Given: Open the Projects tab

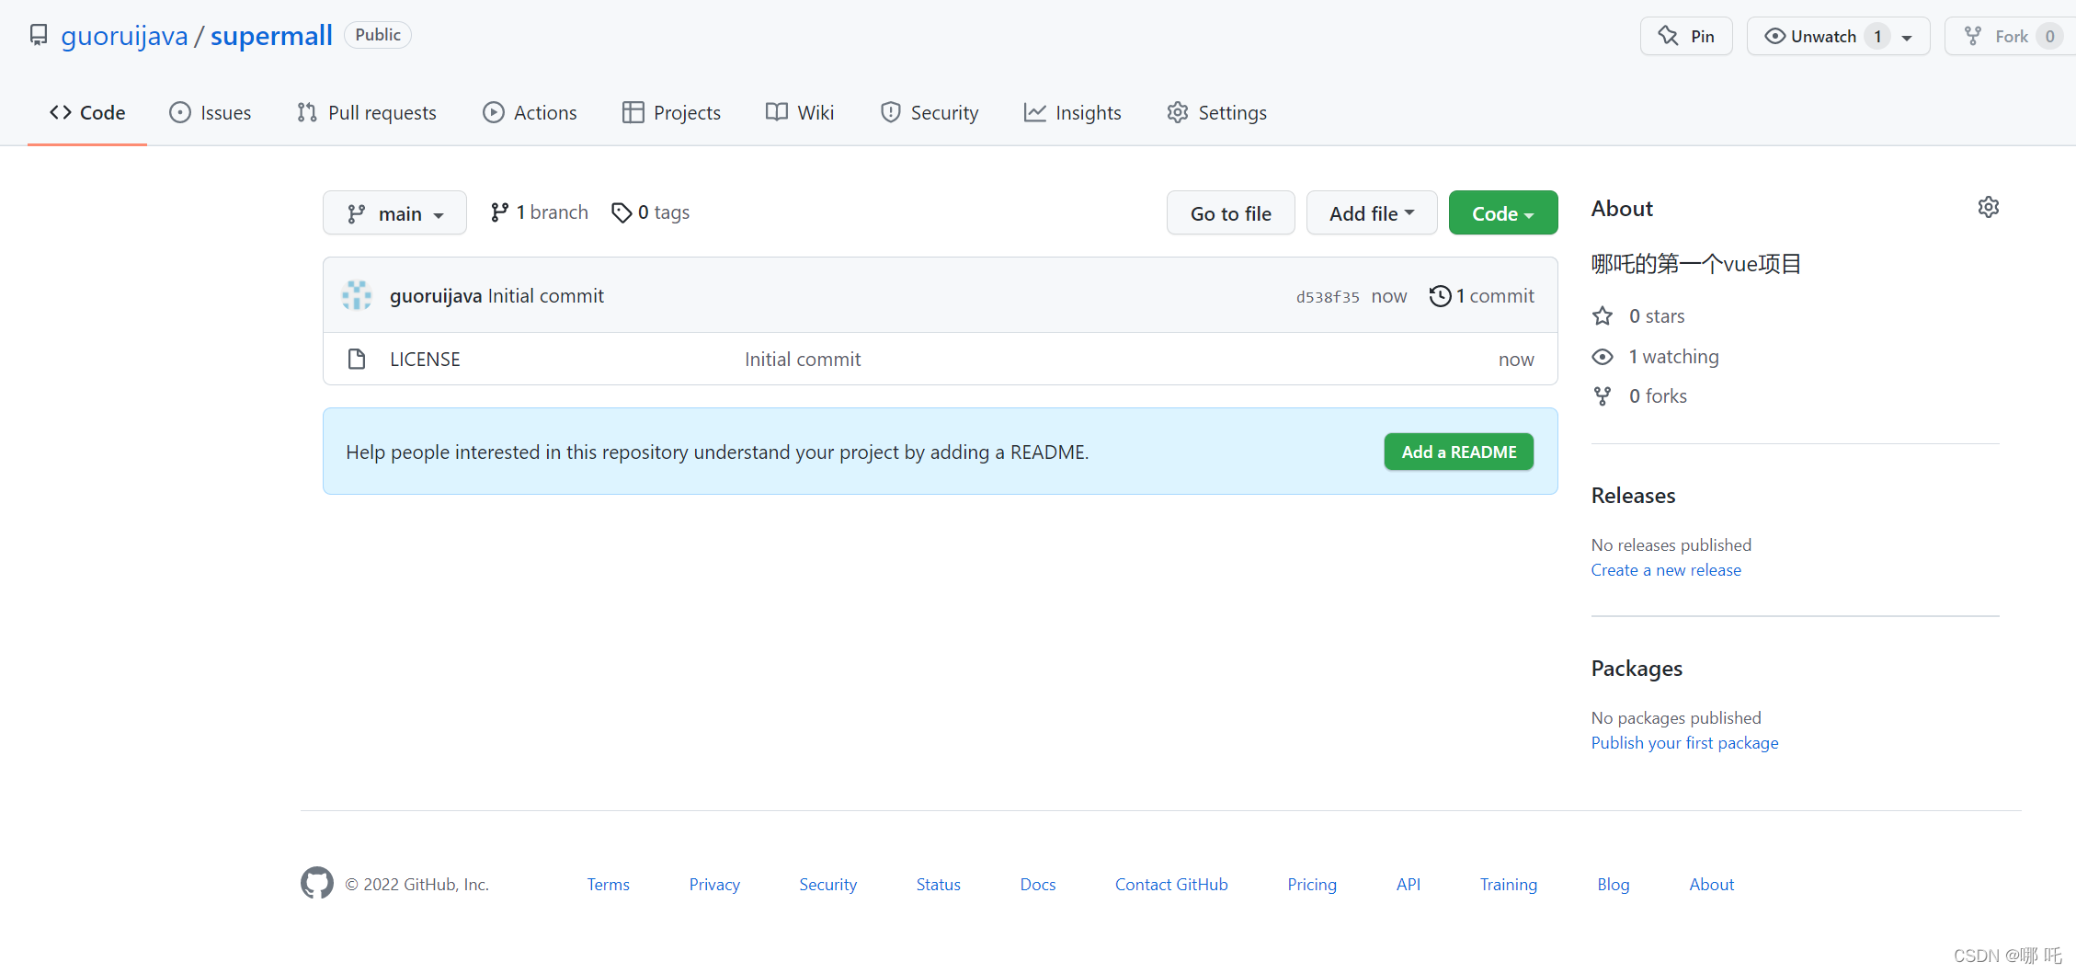Looking at the screenshot, I should coord(671,113).
